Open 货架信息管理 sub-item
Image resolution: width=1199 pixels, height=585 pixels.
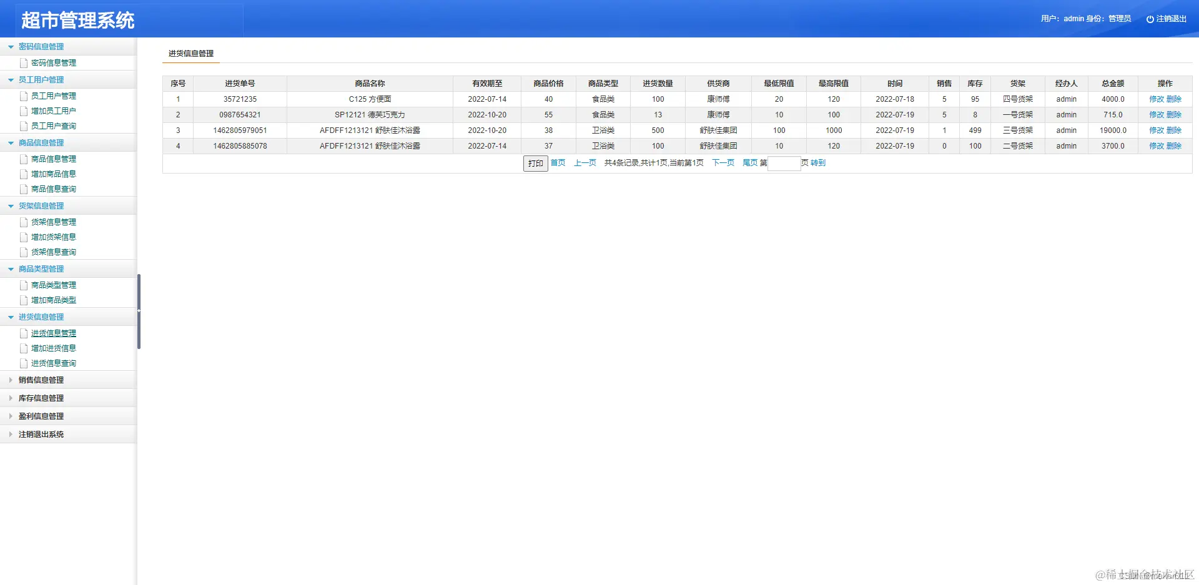[x=54, y=222]
